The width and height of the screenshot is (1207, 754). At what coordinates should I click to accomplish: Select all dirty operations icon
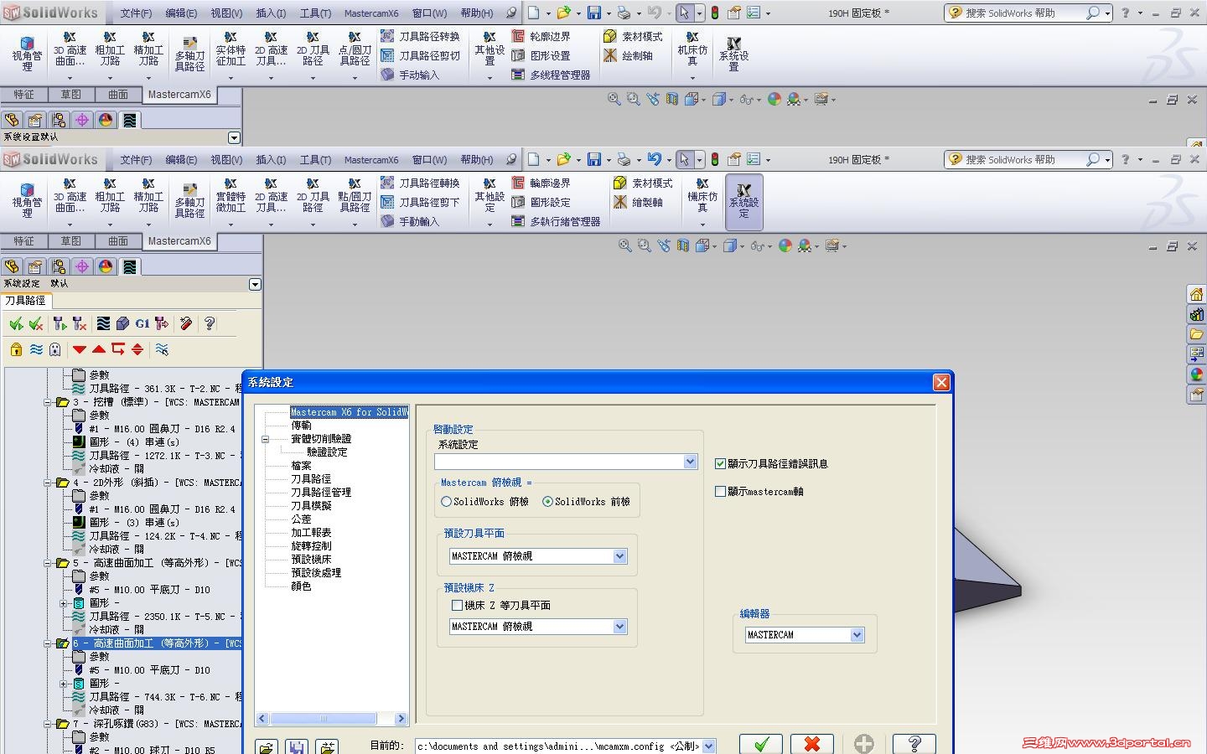pyautogui.click(x=36, y=324)
